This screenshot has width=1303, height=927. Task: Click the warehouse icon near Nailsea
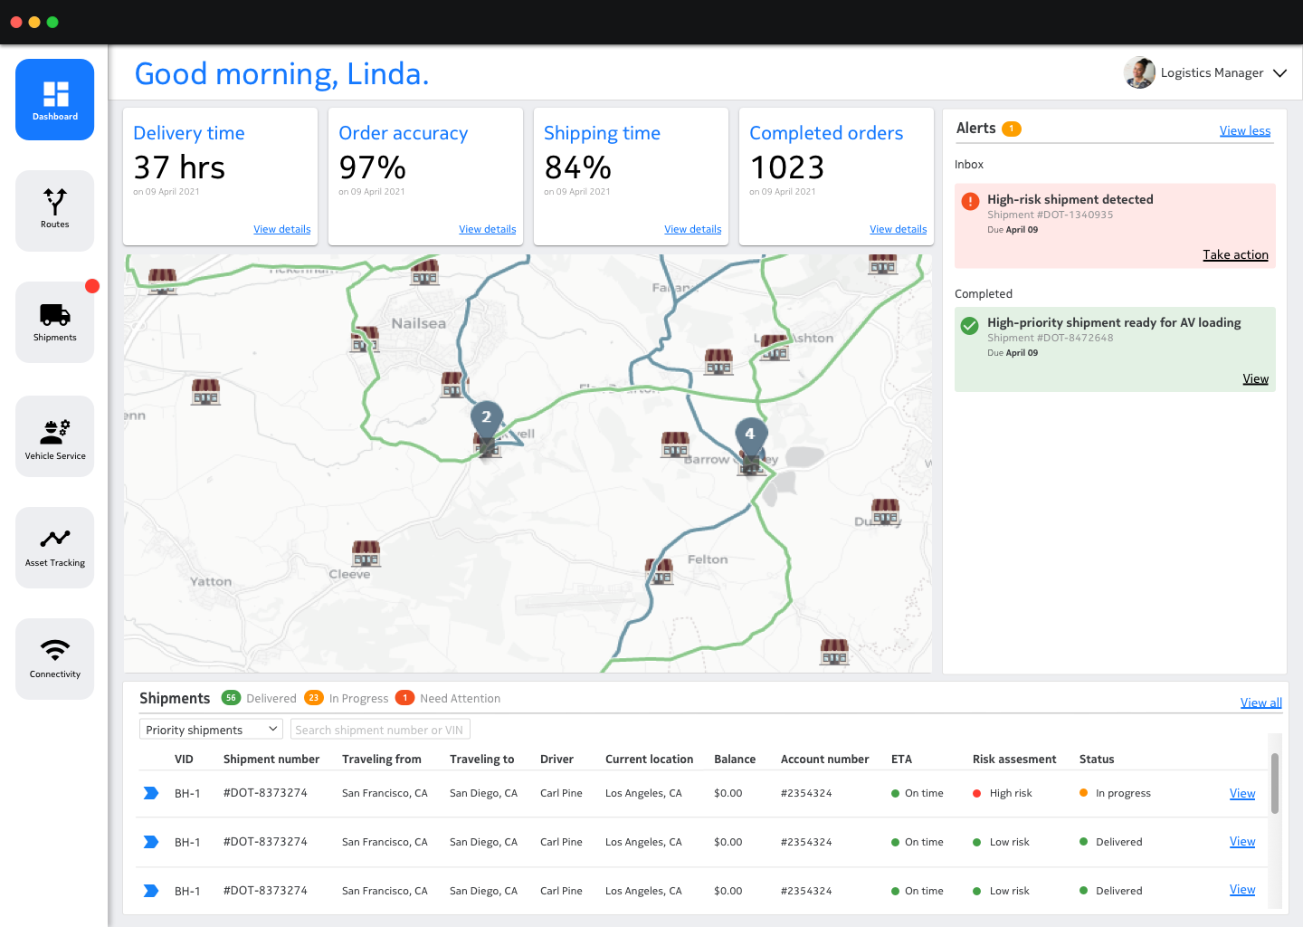pyautogui.click(x=365, y=339)
